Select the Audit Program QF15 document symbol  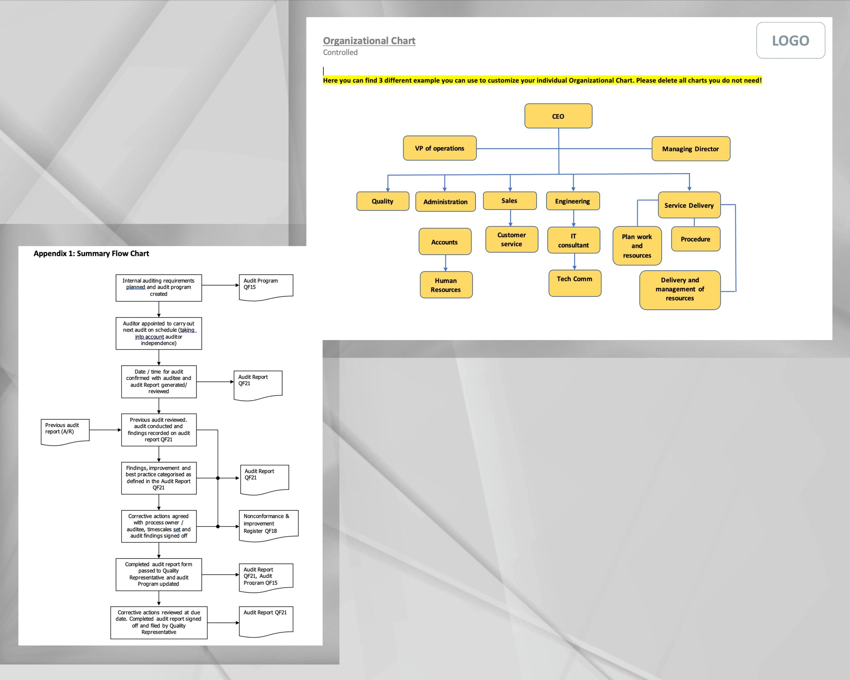click(265, 286)
